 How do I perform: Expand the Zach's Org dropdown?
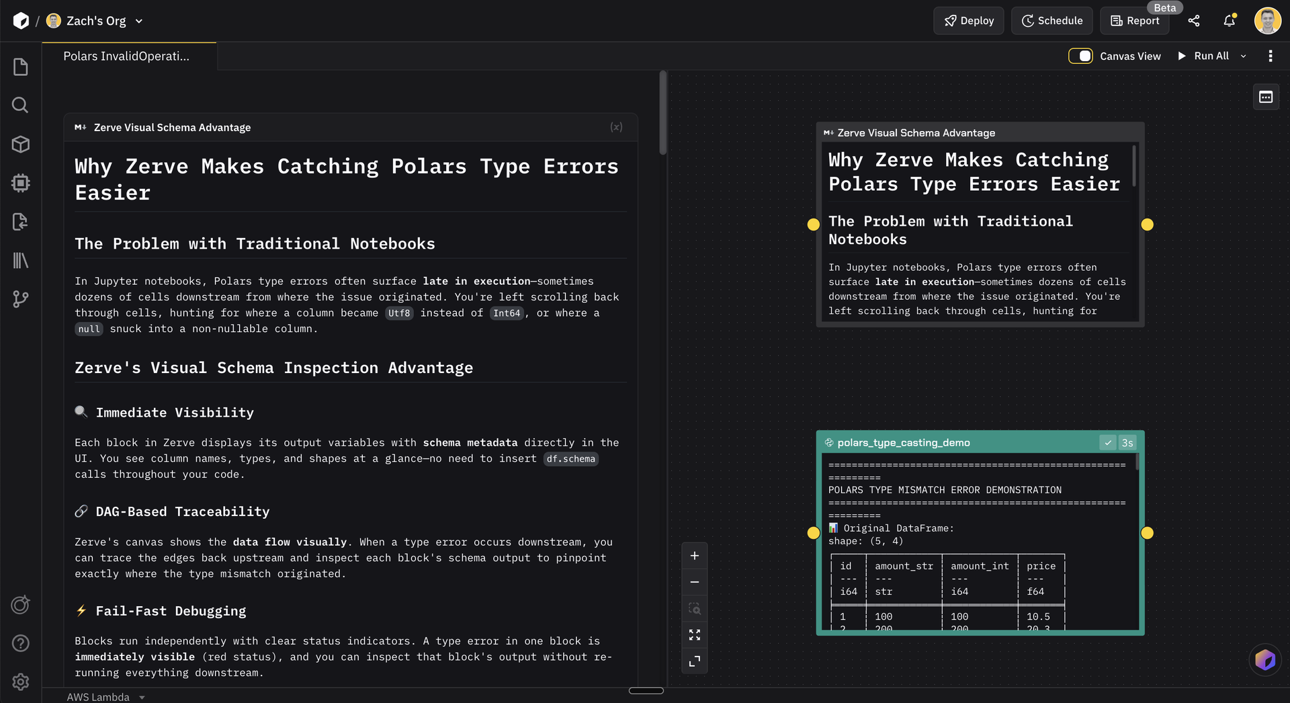point(139,22)
